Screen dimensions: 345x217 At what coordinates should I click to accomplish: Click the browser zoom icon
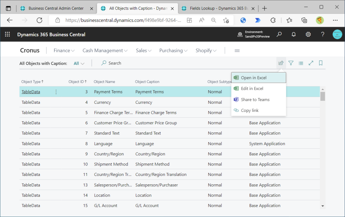coord(214,20)
